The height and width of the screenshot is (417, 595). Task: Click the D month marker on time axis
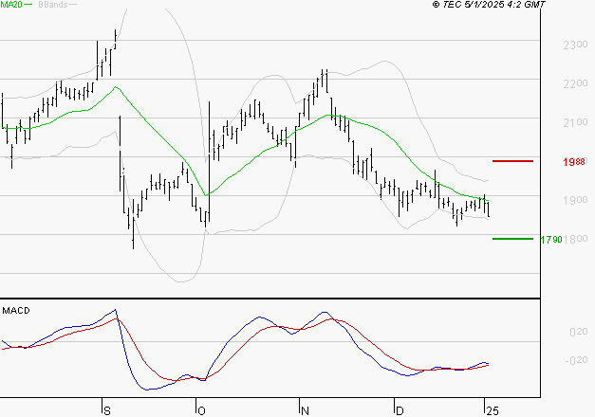pos(400,411)
